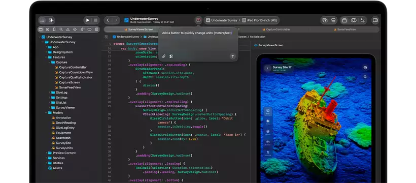Tap the globe orbit button in preview

tap(365, 68)
